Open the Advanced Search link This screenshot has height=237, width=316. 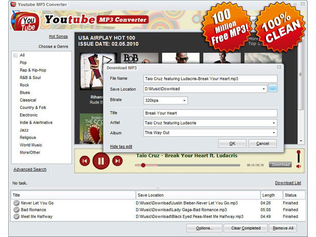30,169
